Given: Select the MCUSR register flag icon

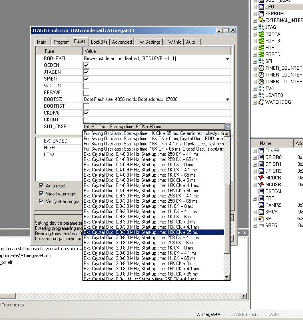Looking at the screenshot, I should pyautogui.click(x=261, y=185).
